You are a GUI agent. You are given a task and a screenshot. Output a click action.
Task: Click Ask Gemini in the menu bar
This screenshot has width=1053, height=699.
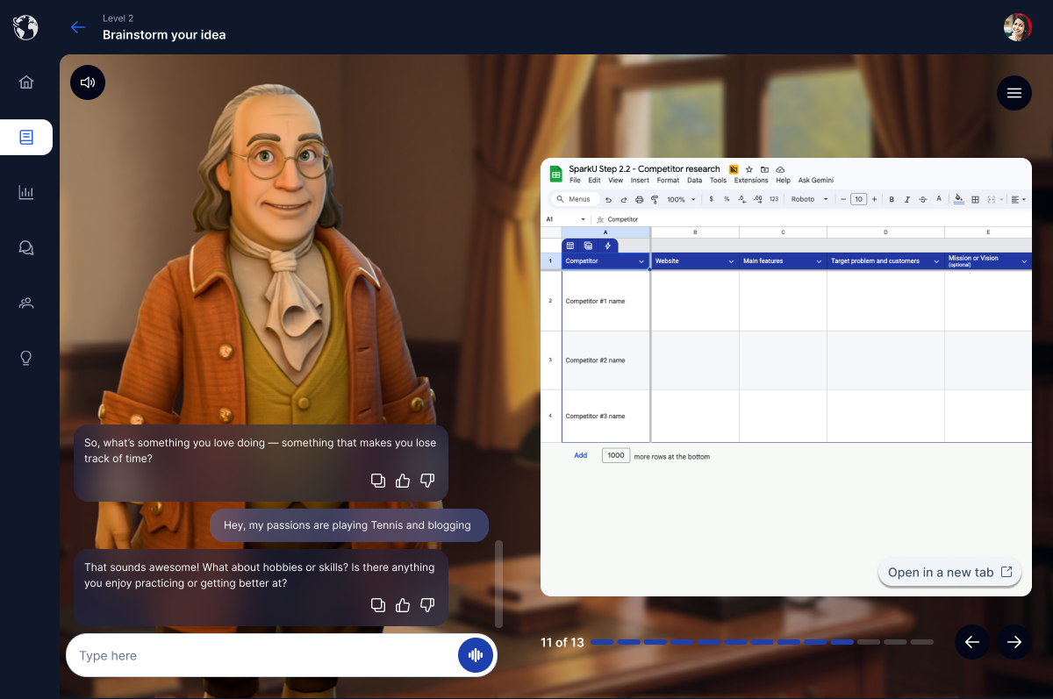tap(815, 181)
